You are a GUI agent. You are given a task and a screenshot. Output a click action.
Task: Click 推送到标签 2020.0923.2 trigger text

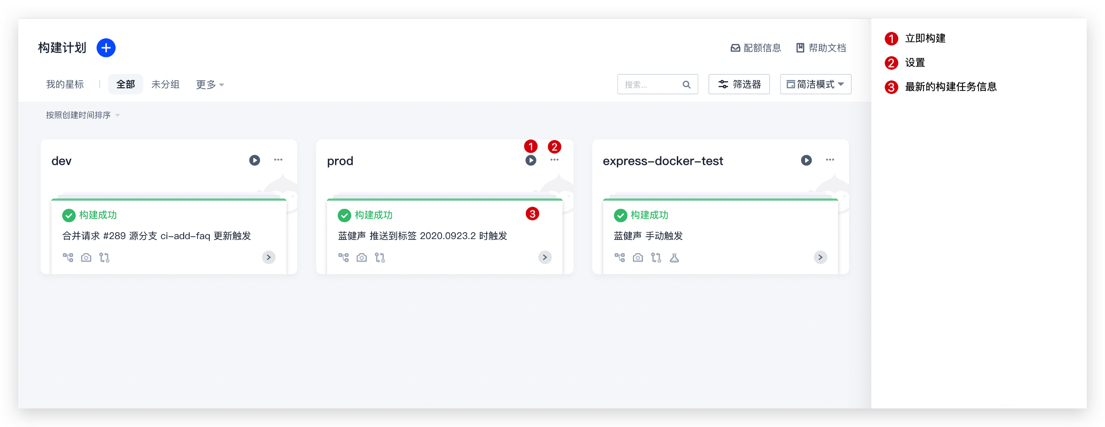423,236
